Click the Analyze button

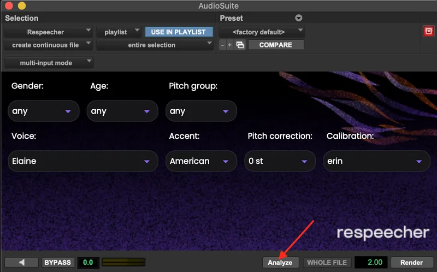pyautogui.click(x=280, y=262)
